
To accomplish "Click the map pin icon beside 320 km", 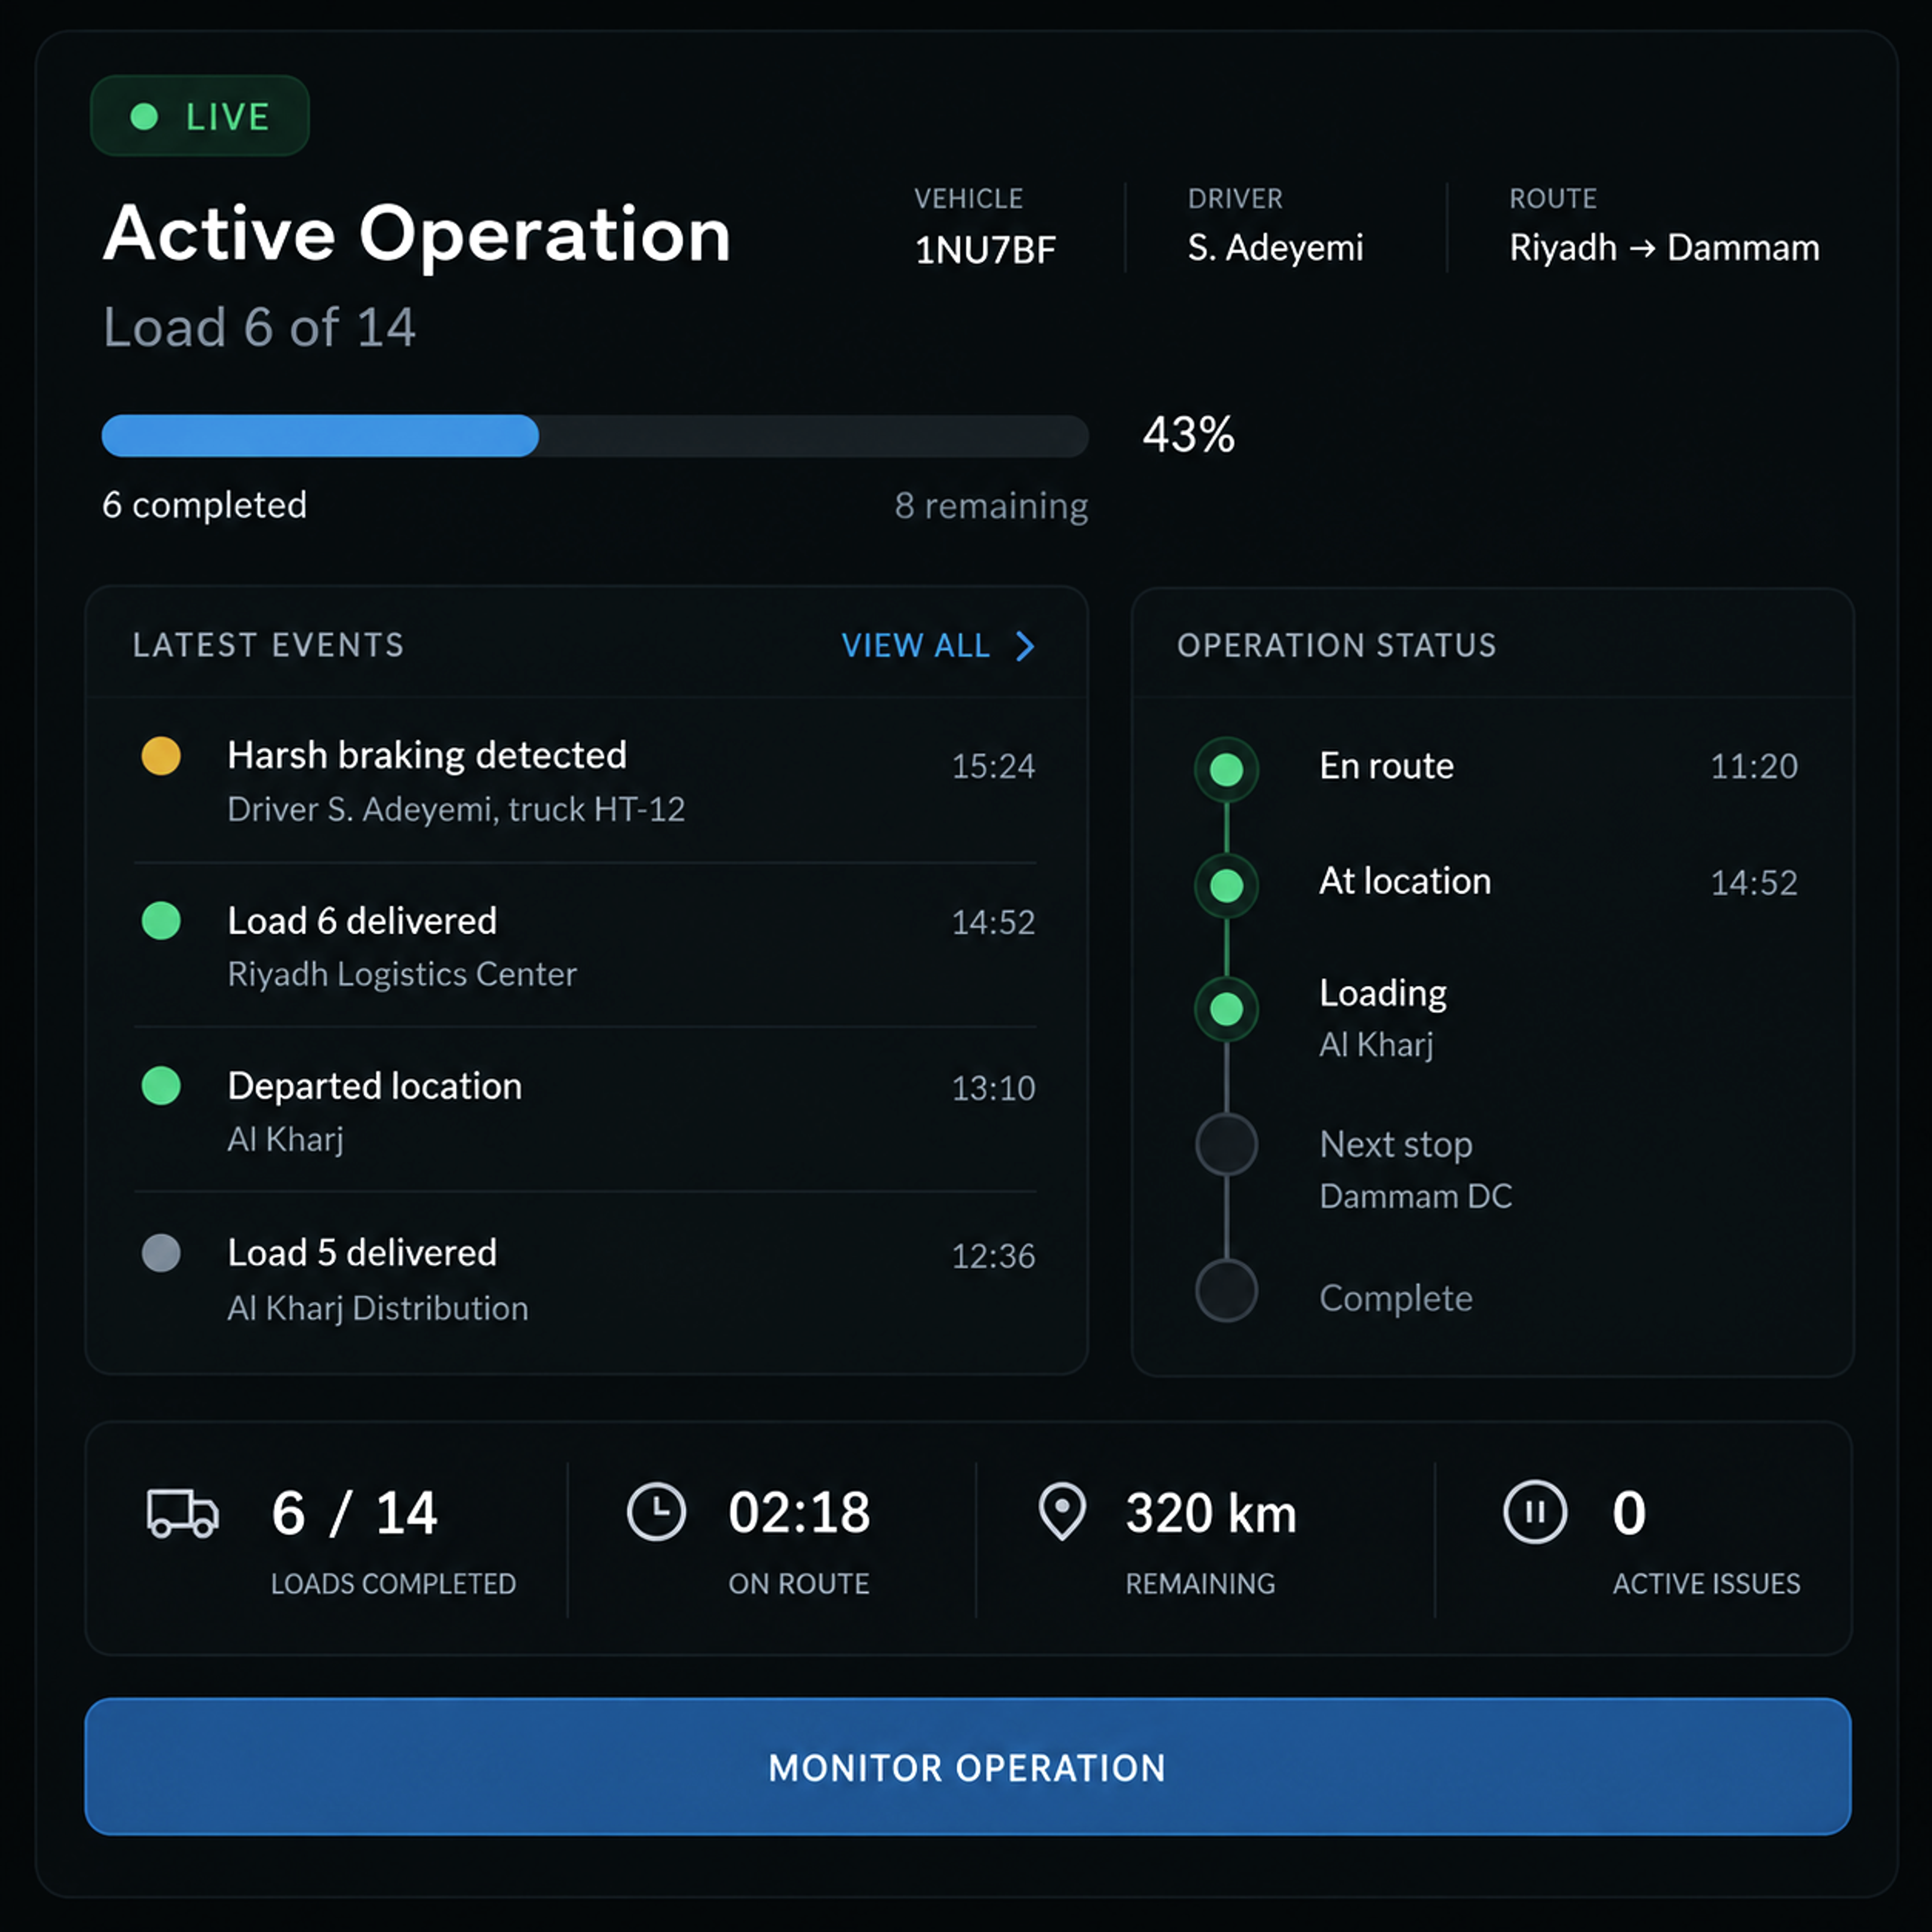I will pyautogui.click(x=1062, y=1511).
